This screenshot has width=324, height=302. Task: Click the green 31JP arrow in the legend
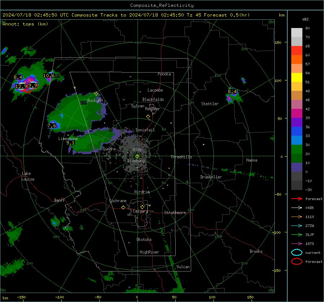tap(297, 234)
